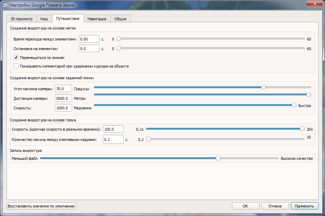
Task: Click the 20x label
Action: (x=310, y=129)
